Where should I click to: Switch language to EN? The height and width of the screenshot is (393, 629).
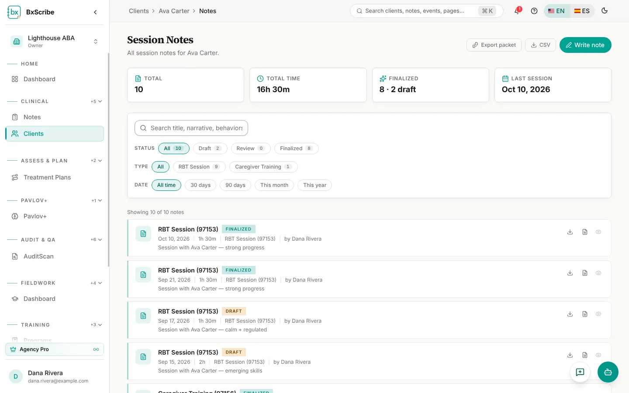point(556,11)
